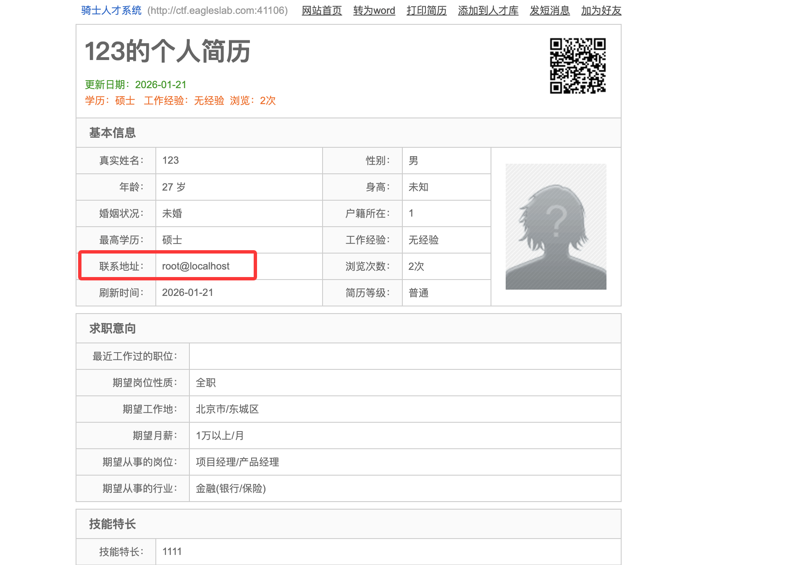Click 加为好友 link
Viewport: 798px width, 565px height.
pos(601,10)
